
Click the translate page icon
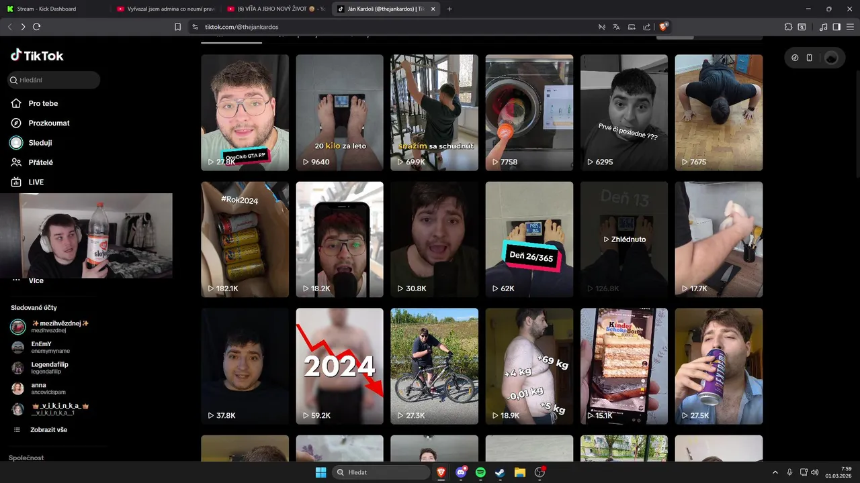point(616,27)
